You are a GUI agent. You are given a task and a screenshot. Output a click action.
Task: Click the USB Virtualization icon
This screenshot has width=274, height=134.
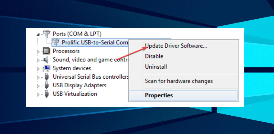click(46, 94)
